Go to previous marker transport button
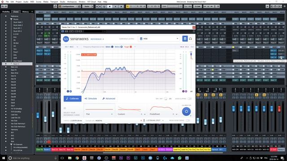This screenshot has height=161, width=287. [x=96, y=6]
